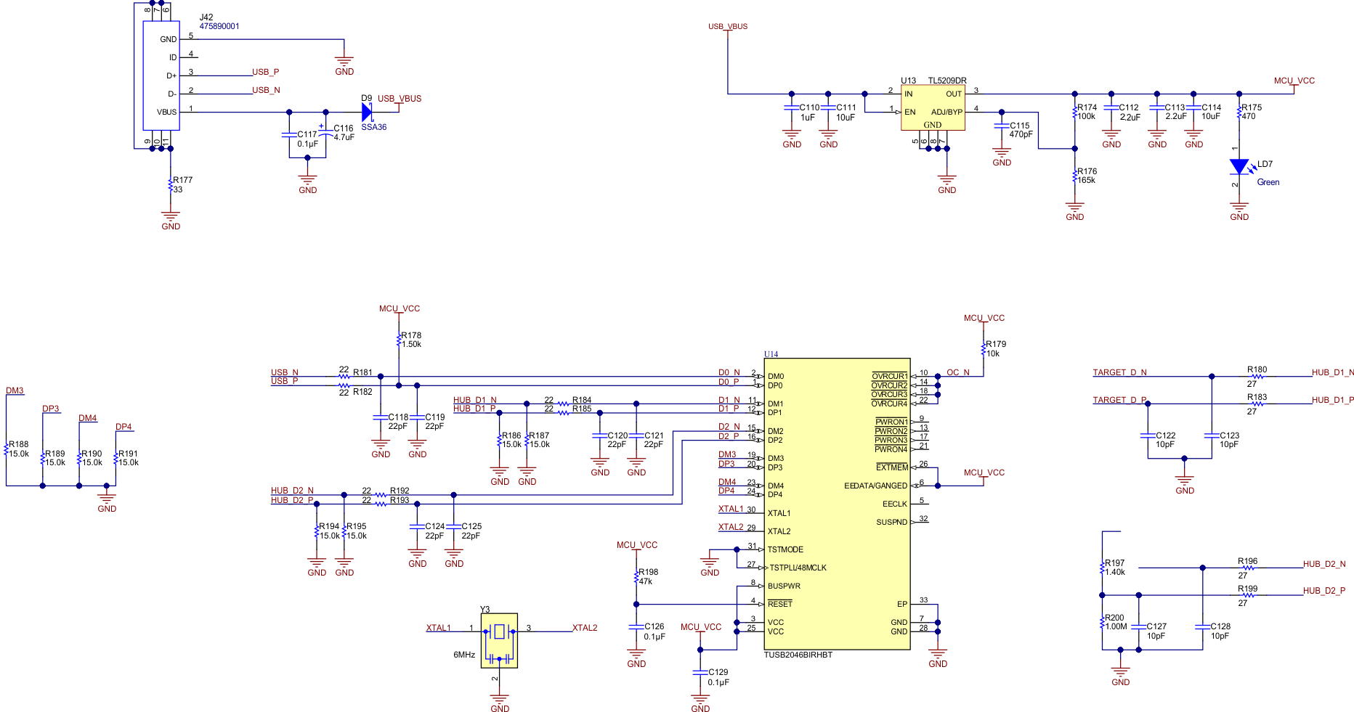Click the TUSB2046BIRHBT part name text
1354x712 pixels.
pyautogui.click(x=798, y=655)
